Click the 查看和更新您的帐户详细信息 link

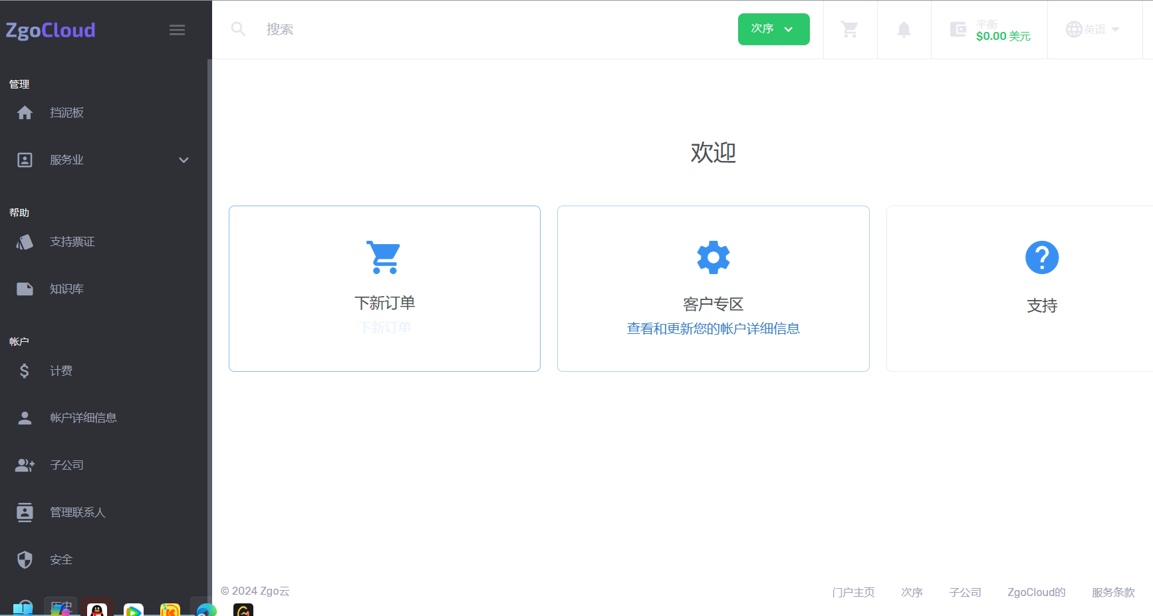click(713, 329)
